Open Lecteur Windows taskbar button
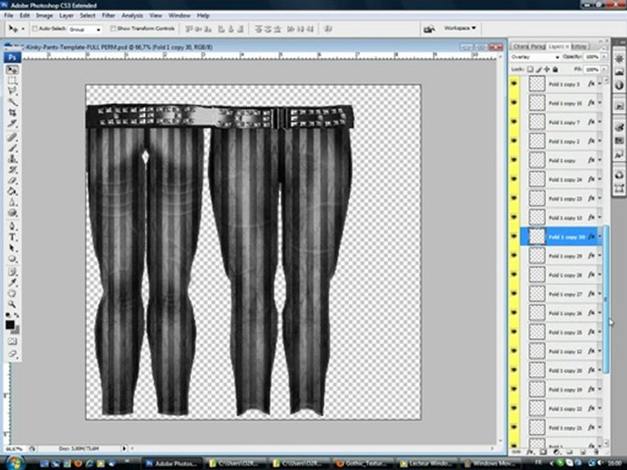 pyautogui.click(x=426, y=463)
